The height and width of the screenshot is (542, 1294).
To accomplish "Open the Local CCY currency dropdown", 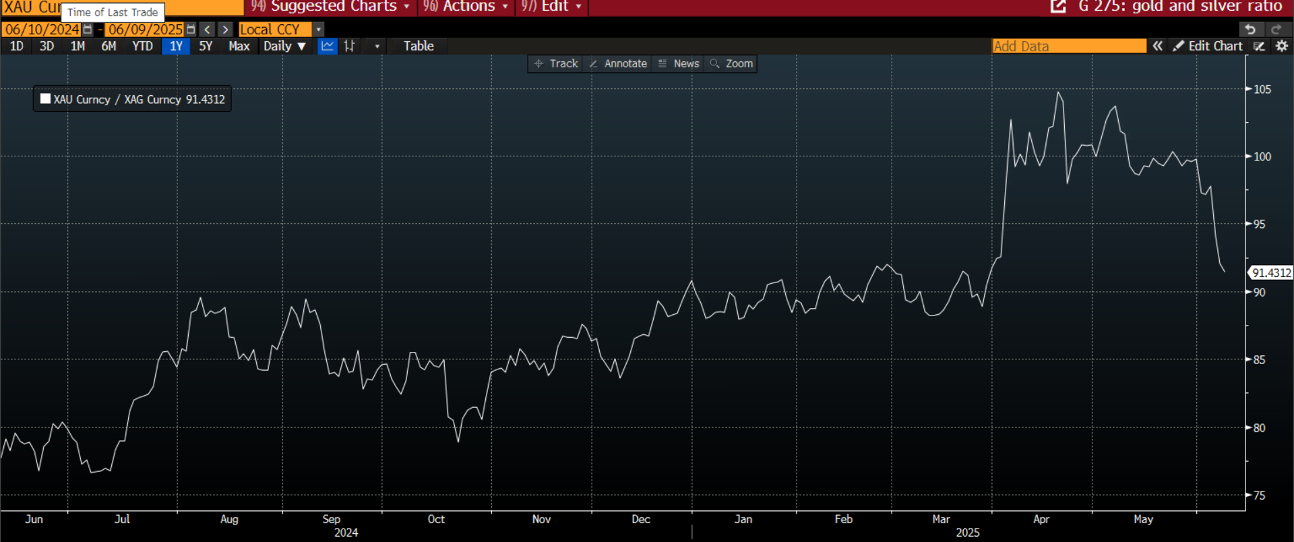I will [319, 30].
